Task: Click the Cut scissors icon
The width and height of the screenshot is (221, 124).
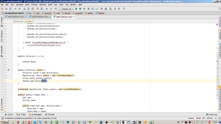Action: pos(25,9)
